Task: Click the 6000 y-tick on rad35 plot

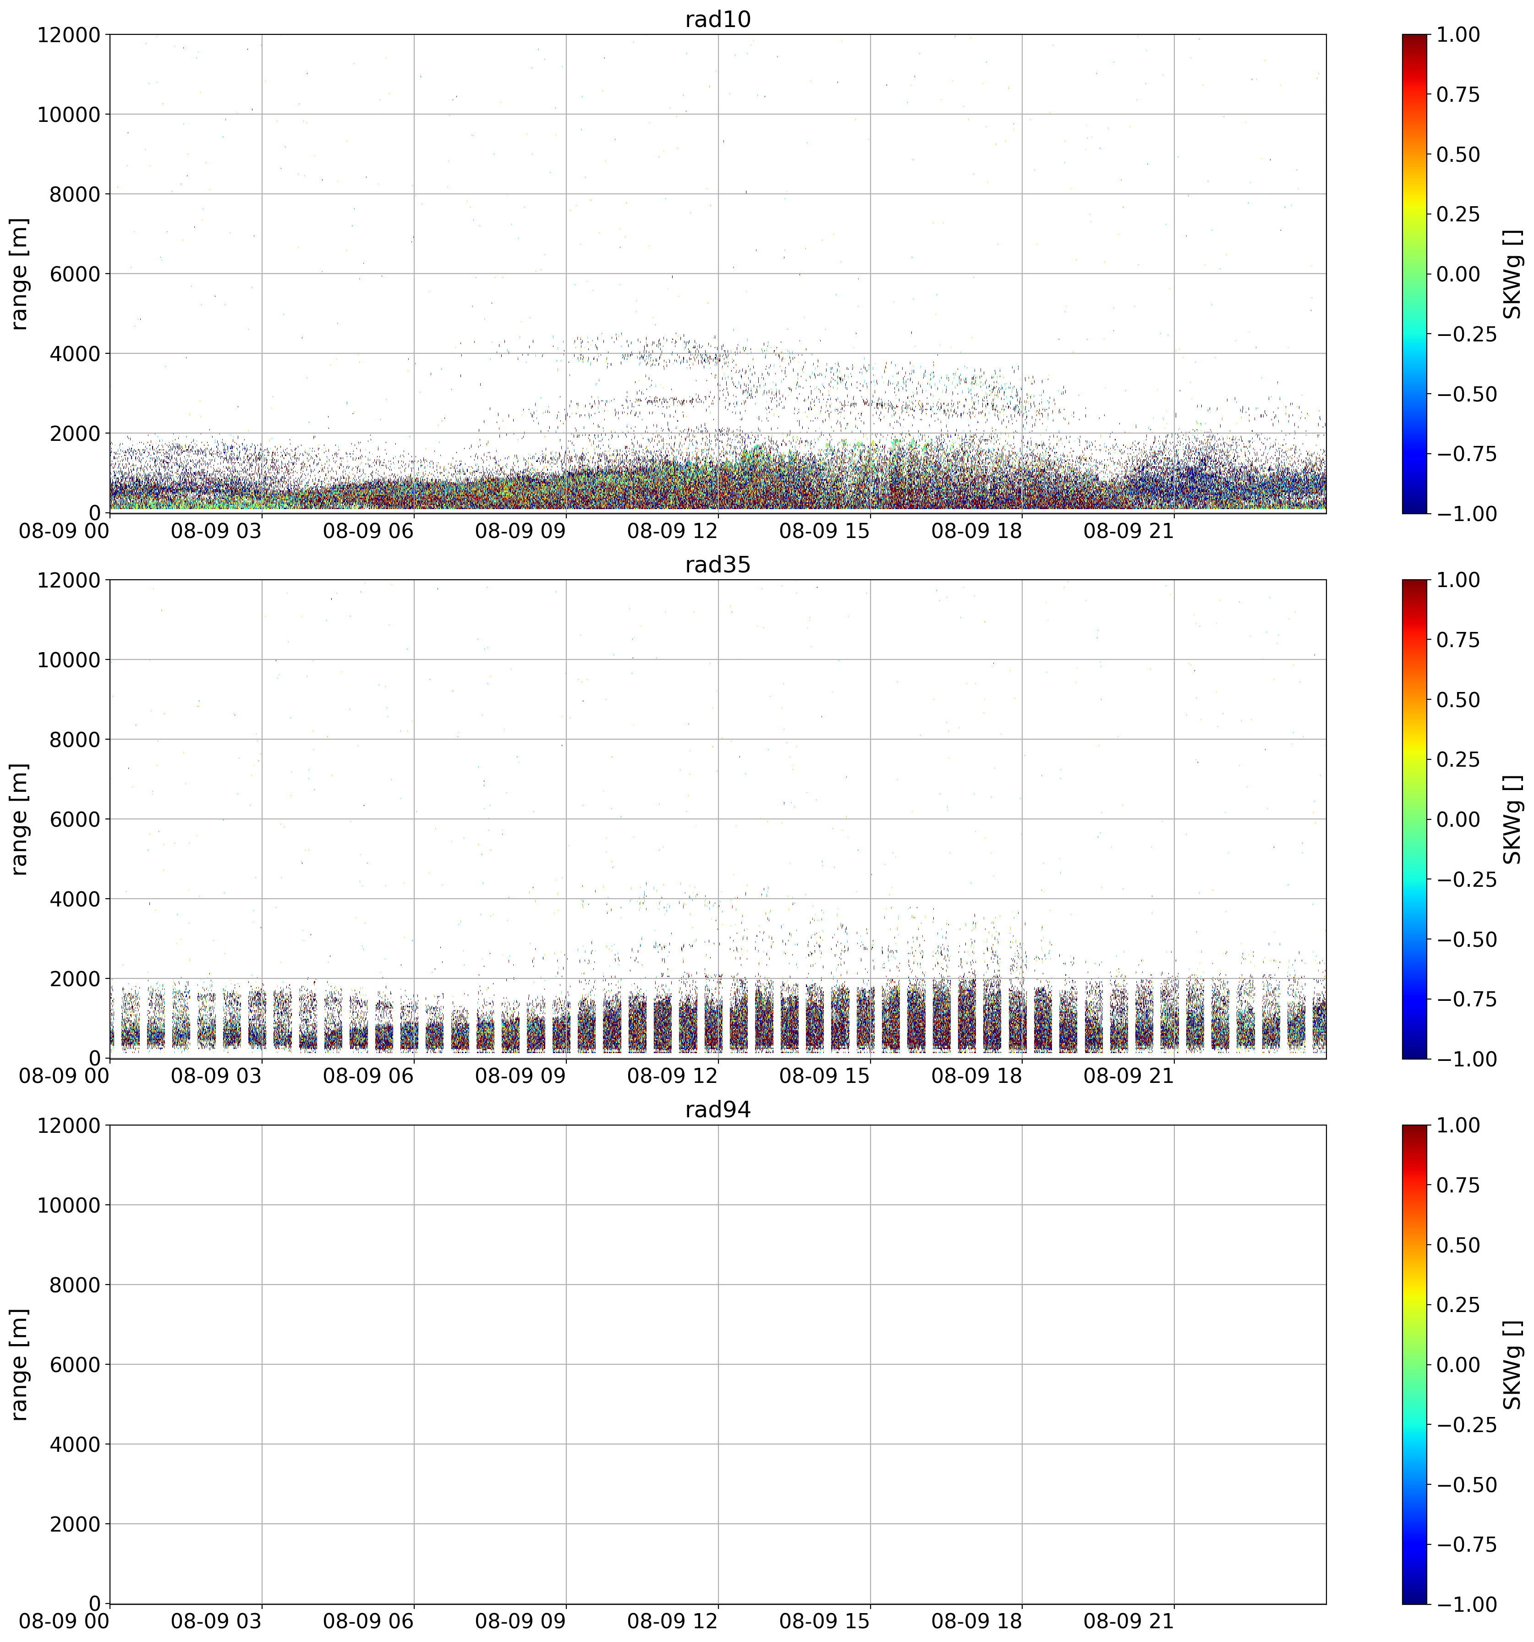Action: [74, 819]
